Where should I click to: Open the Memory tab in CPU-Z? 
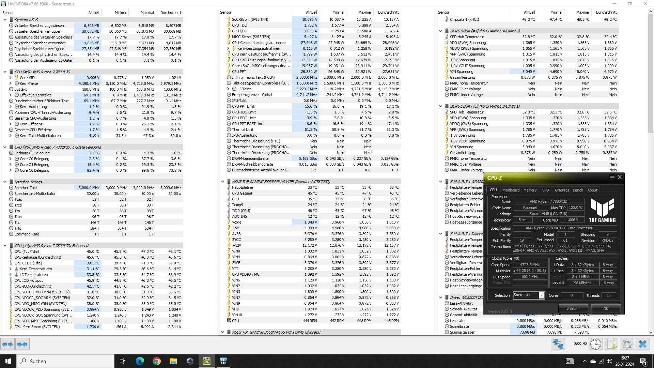point(530,190)
